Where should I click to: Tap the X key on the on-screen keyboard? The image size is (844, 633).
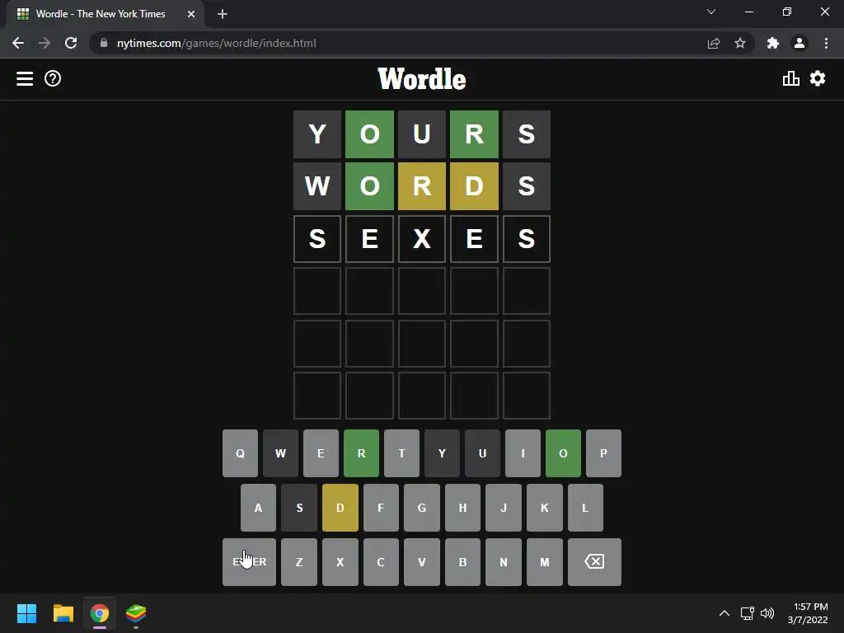tap(340, 562)
